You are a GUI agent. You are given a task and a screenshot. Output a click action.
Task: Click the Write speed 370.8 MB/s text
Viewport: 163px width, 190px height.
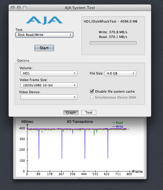(113, 32)
